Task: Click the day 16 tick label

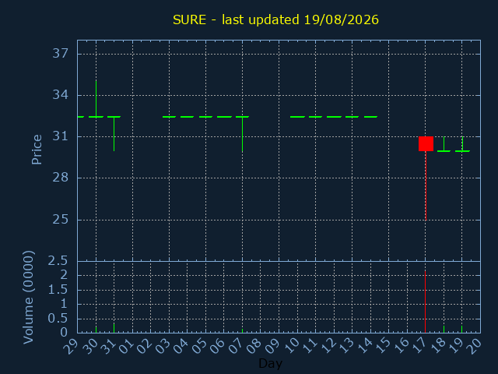Action: click(x=402, y=346)
